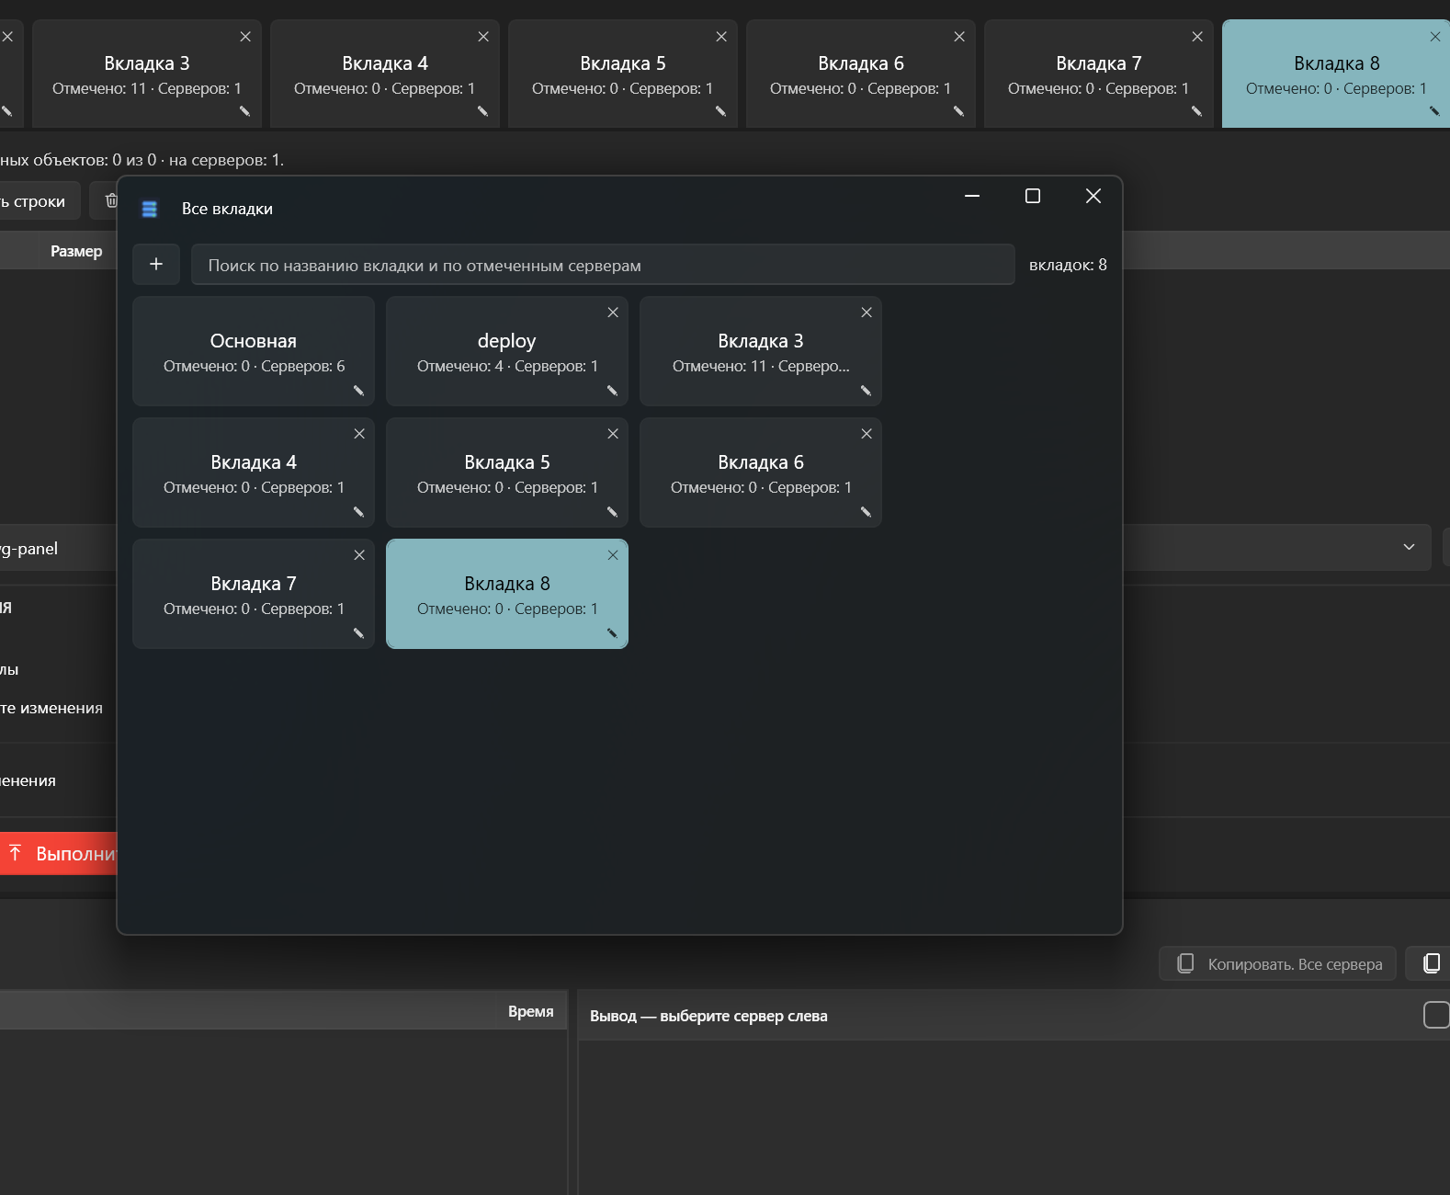Screen dimensions: 1450x1195
Task: Close Вкладка 6 card in the dialog
Action: [x=867, y=434]
